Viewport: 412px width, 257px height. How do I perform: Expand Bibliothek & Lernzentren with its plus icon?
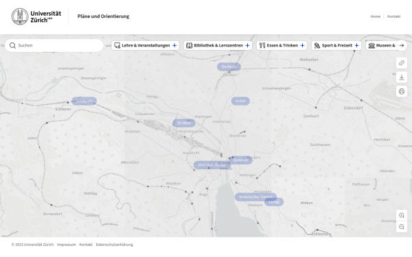(x=247, y=46)
